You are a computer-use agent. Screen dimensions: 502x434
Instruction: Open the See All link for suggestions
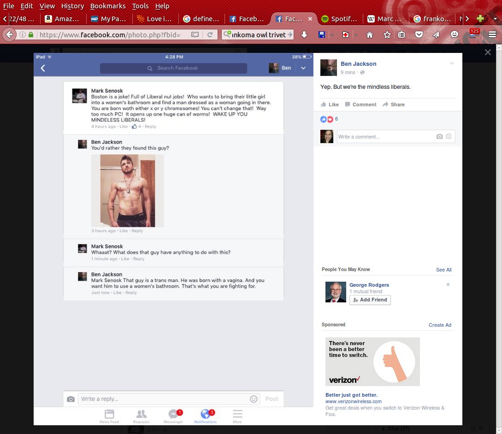point(443,270)
